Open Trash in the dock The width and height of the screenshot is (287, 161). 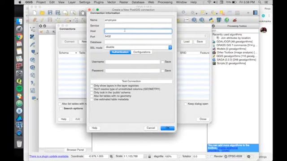pyautogui.click(x=19, y=144)
